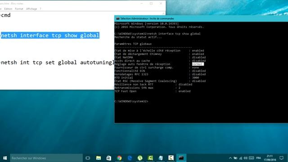Open Microsoft Edge from the taskbar

point(130,158)
